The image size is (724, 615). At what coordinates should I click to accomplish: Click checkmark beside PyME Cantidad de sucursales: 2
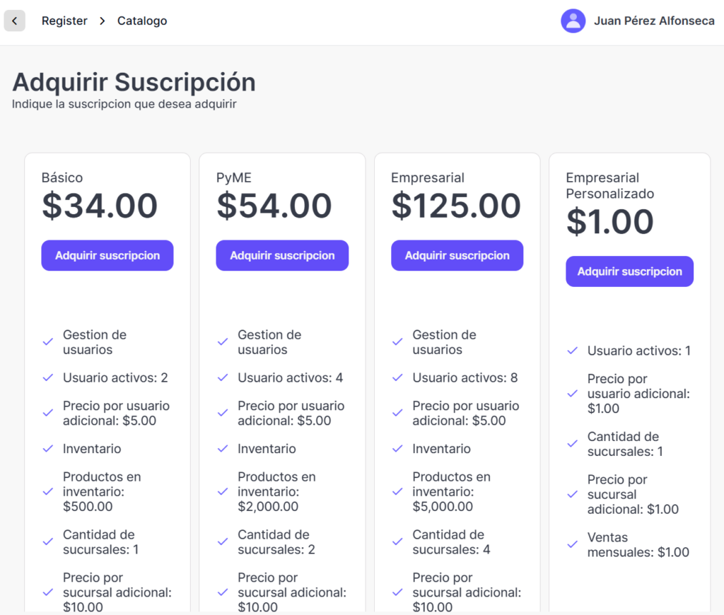click(223, 542)
